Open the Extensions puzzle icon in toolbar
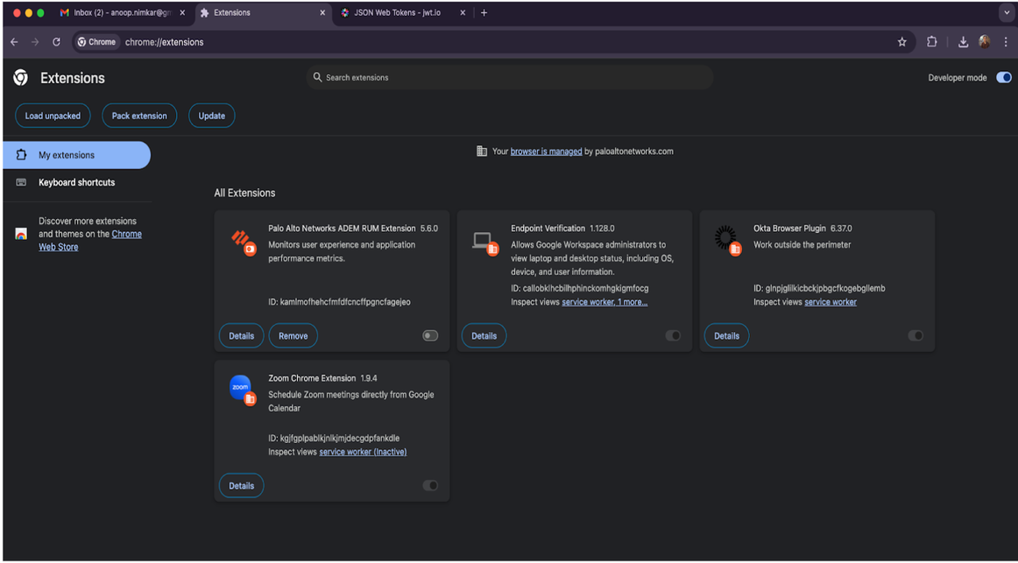Image resolution: width=1018 pixels, height=563 pixels. tap(931, 42)
